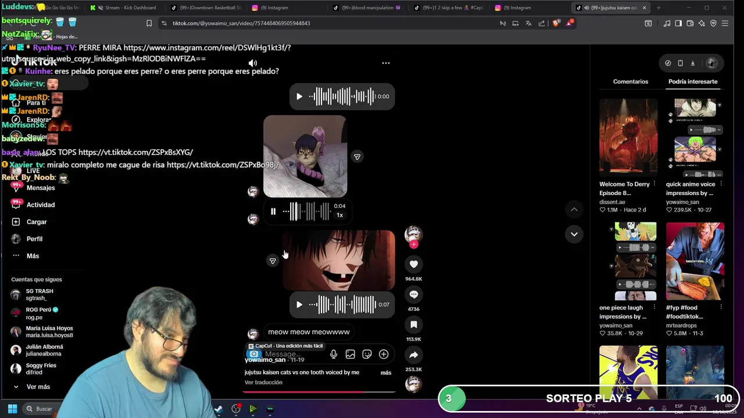Open the Brave VPN shield icon
The image size is (744, 418).
pyautogui.click(x=713, y=23)
